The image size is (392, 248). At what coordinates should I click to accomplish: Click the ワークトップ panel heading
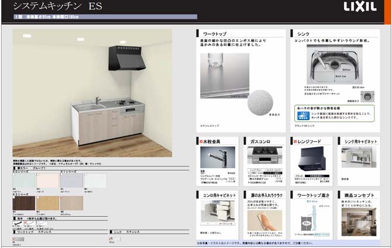[x=215, y=34]
